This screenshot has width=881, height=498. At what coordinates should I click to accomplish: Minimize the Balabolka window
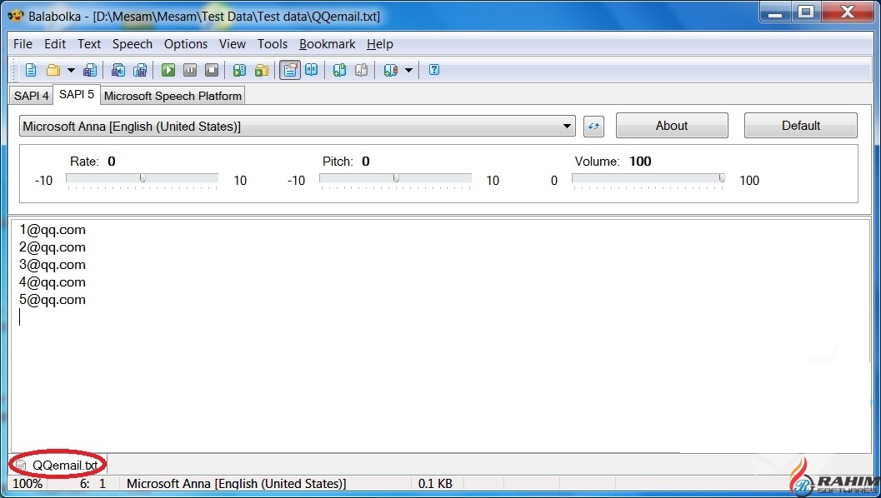click(x=775, y=11)
